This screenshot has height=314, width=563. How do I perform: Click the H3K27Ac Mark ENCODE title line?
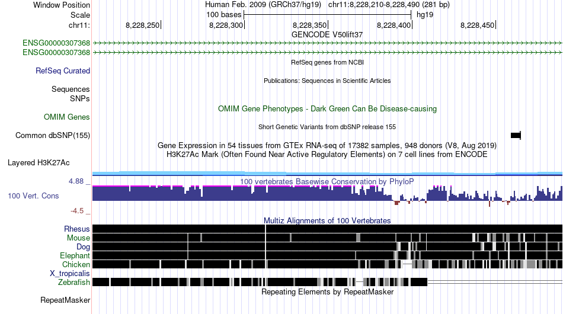[x=327, y=155]
